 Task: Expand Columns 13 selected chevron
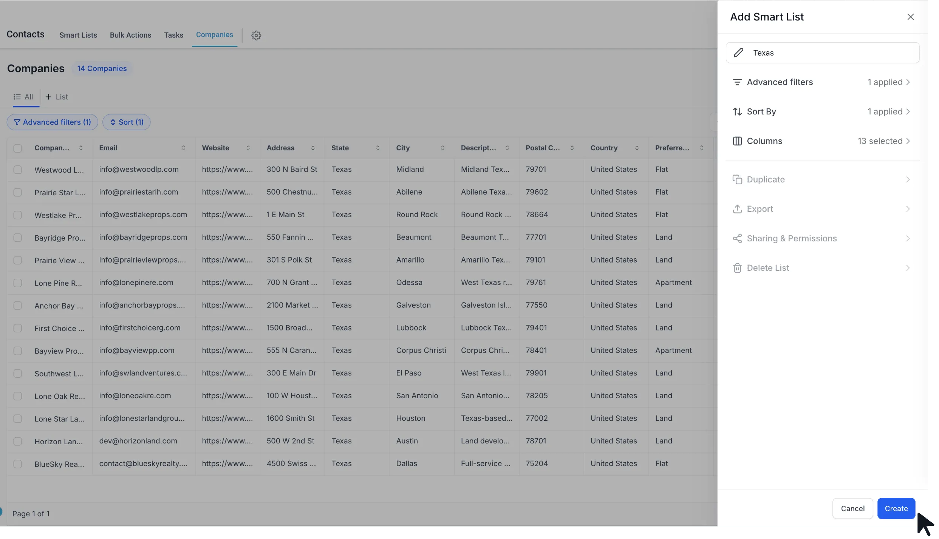click(x=908, y=141)
